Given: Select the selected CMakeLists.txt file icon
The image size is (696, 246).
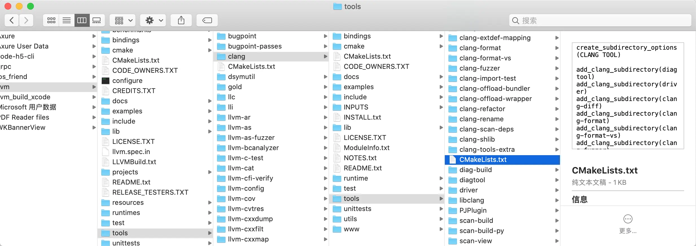Looking at the screenshot, I should (452, 160).
